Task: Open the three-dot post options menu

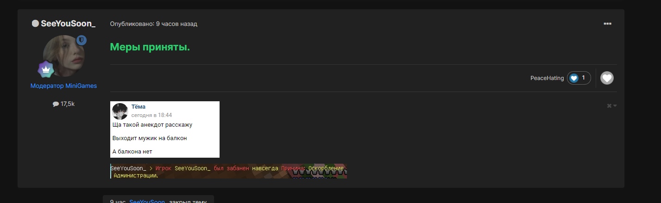Action: pyautogui.click(x=607, y=24)
